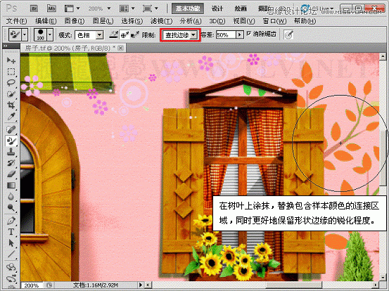Open the tool preset picker arrow
Viewport: 389px width, 291px height.
25,34
